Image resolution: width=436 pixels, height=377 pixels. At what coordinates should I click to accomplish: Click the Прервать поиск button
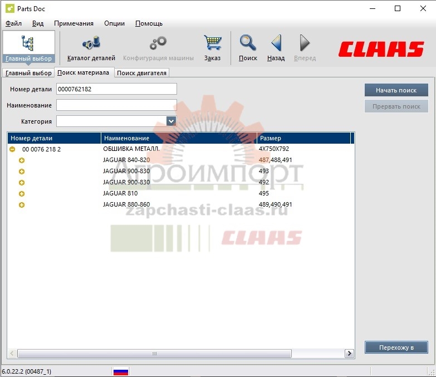(396, 106)
